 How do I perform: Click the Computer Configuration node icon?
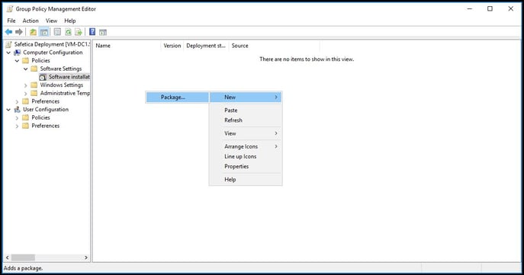18,53
